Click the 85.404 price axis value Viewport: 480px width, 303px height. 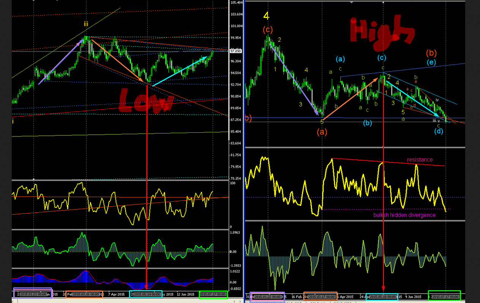pyautogui.click(x=236, y=132)
